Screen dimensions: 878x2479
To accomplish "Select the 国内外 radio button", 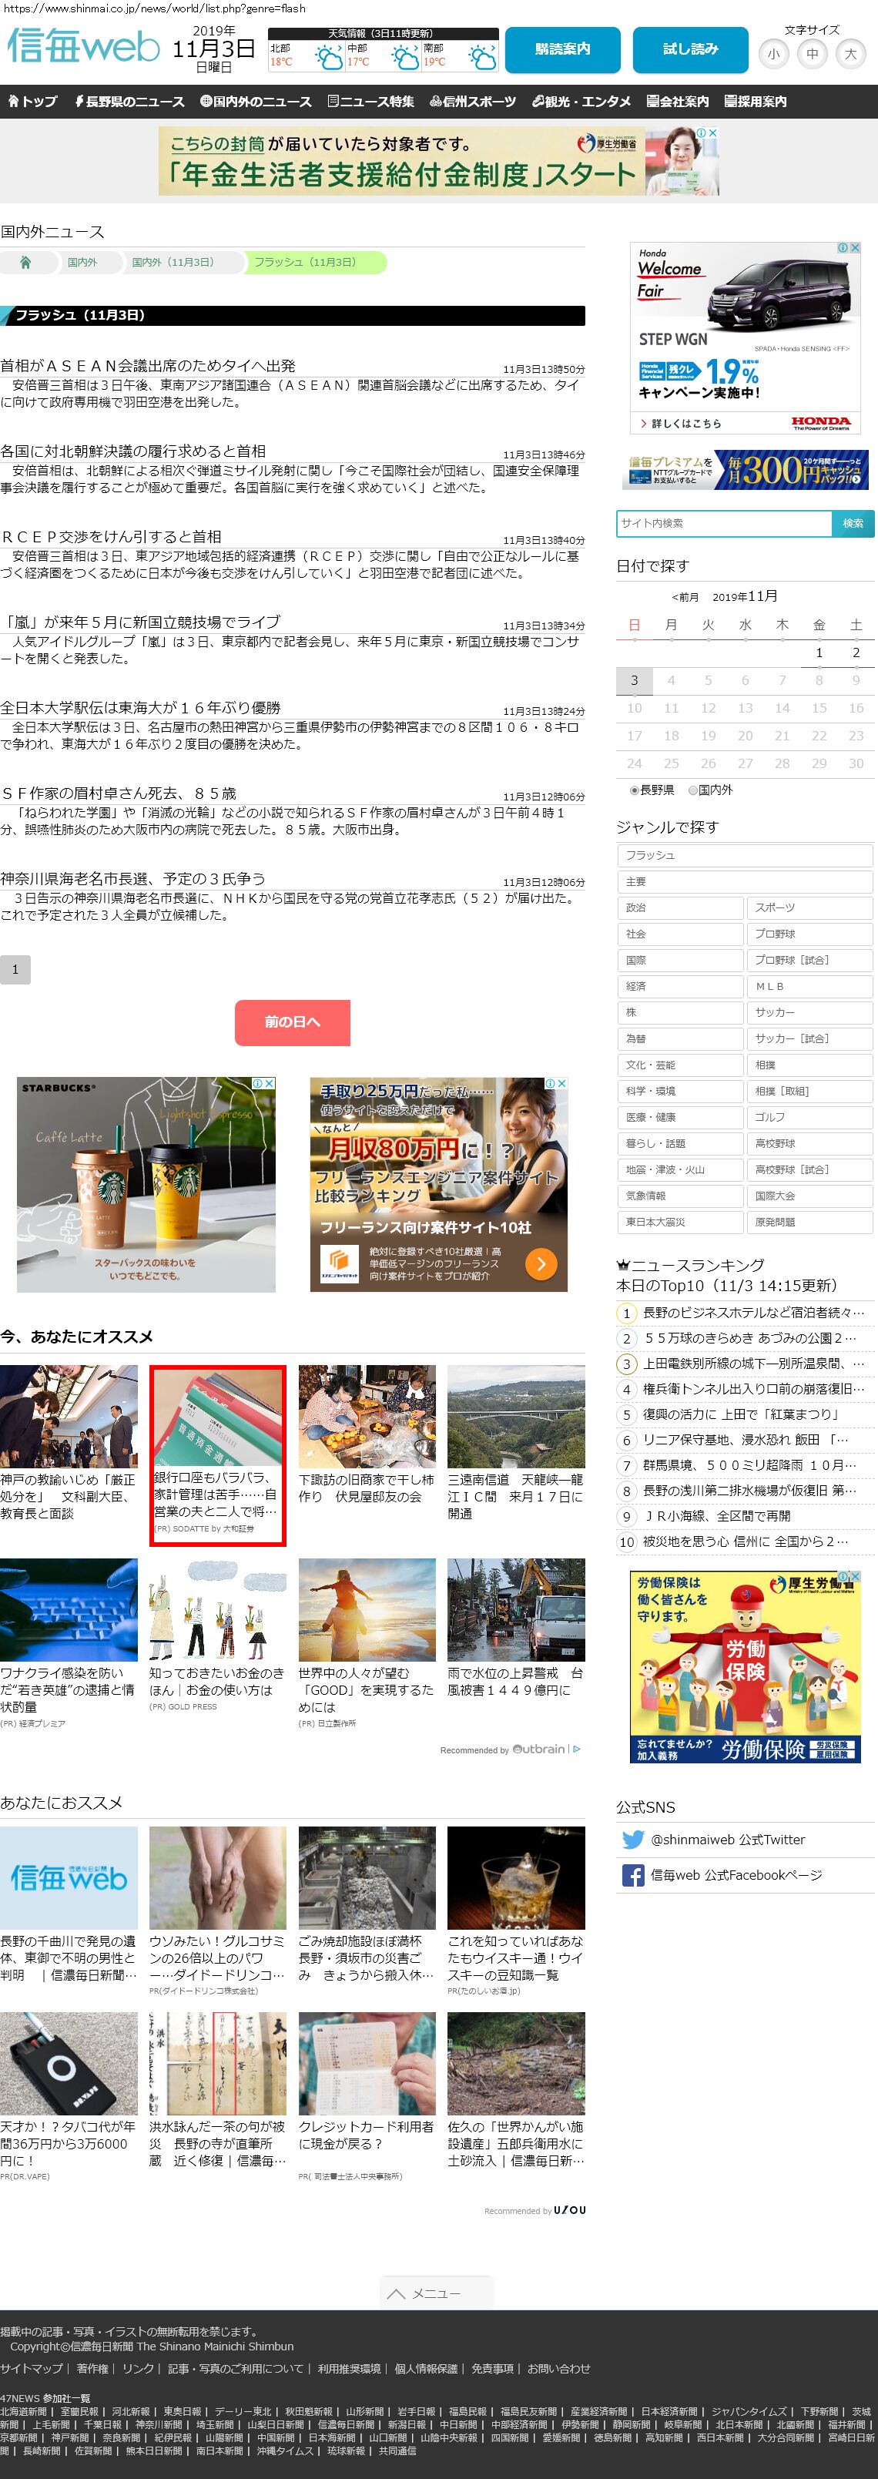I will pos(692,790).
